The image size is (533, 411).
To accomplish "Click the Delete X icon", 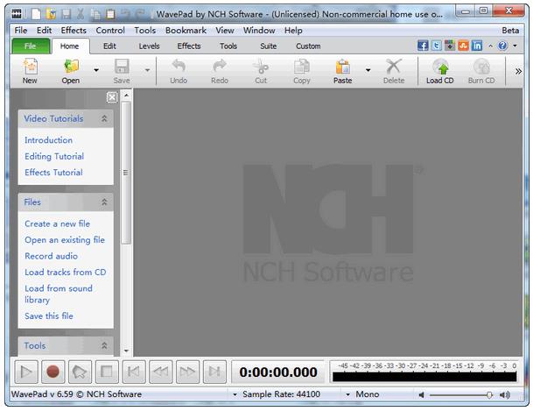I will pos(394,67).
